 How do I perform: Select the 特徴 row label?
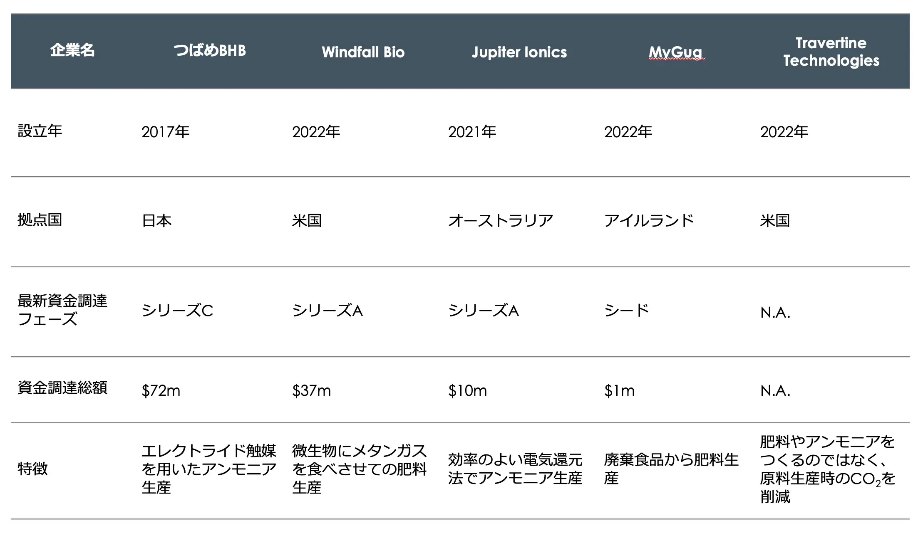click(x=32, y=469)
